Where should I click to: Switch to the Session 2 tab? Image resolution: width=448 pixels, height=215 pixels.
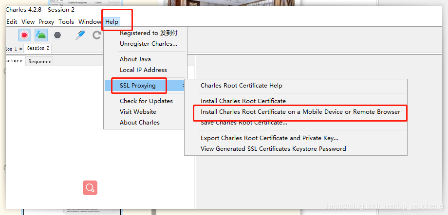pyautogui.click(x=38, y=48)
